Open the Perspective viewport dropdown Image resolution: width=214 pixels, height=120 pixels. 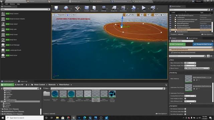[60, 15]
